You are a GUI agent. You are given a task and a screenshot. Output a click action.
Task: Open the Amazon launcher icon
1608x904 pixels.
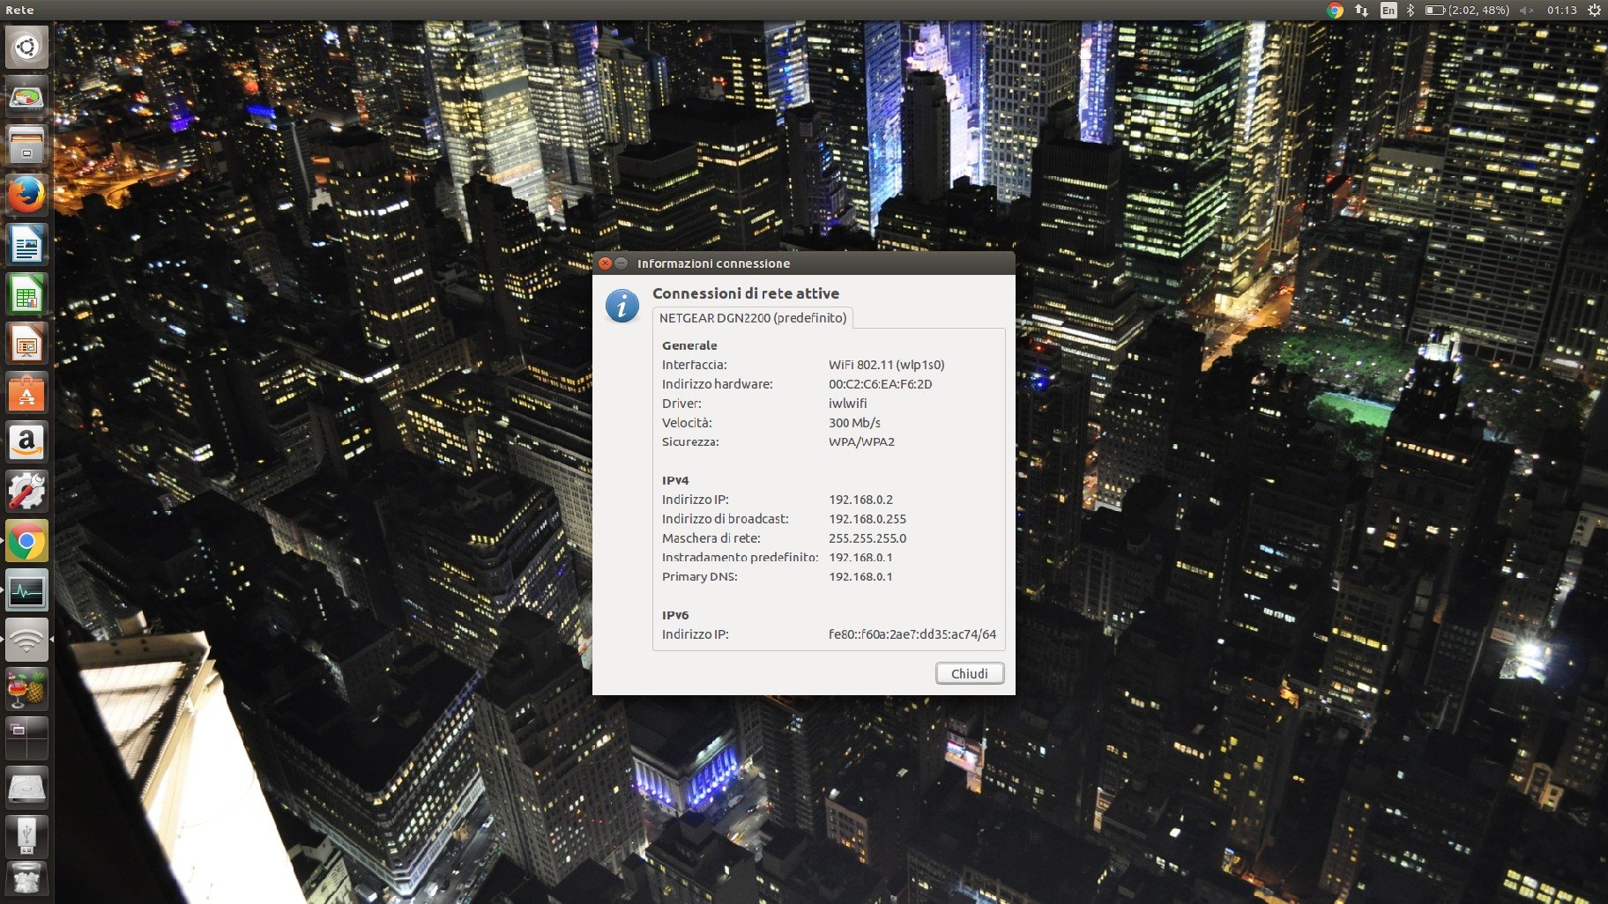26,441
